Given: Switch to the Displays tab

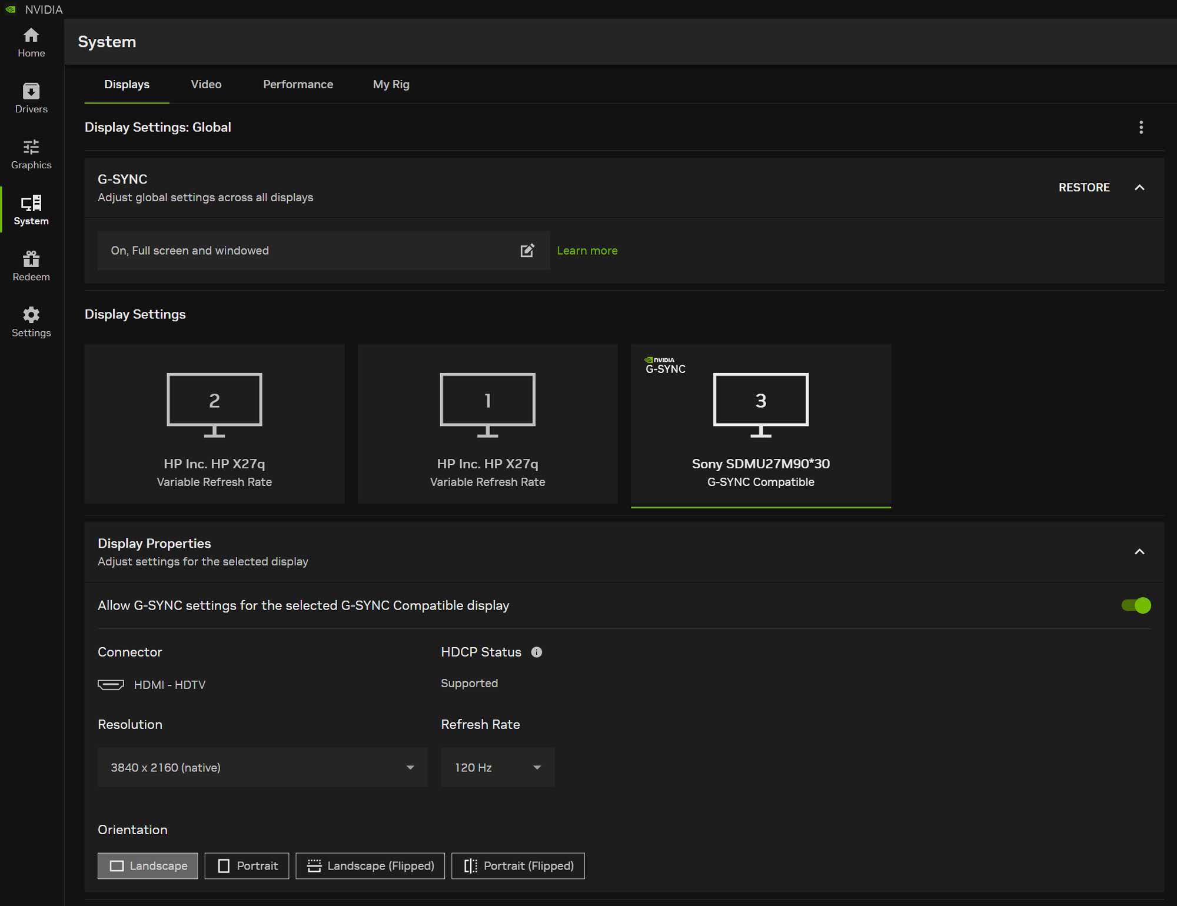Looking at the screenshot, I should click(x=127, y=85).
